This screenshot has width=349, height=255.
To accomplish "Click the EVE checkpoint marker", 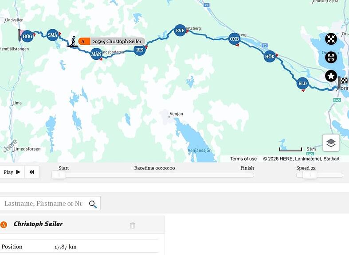I will (180, 31).
